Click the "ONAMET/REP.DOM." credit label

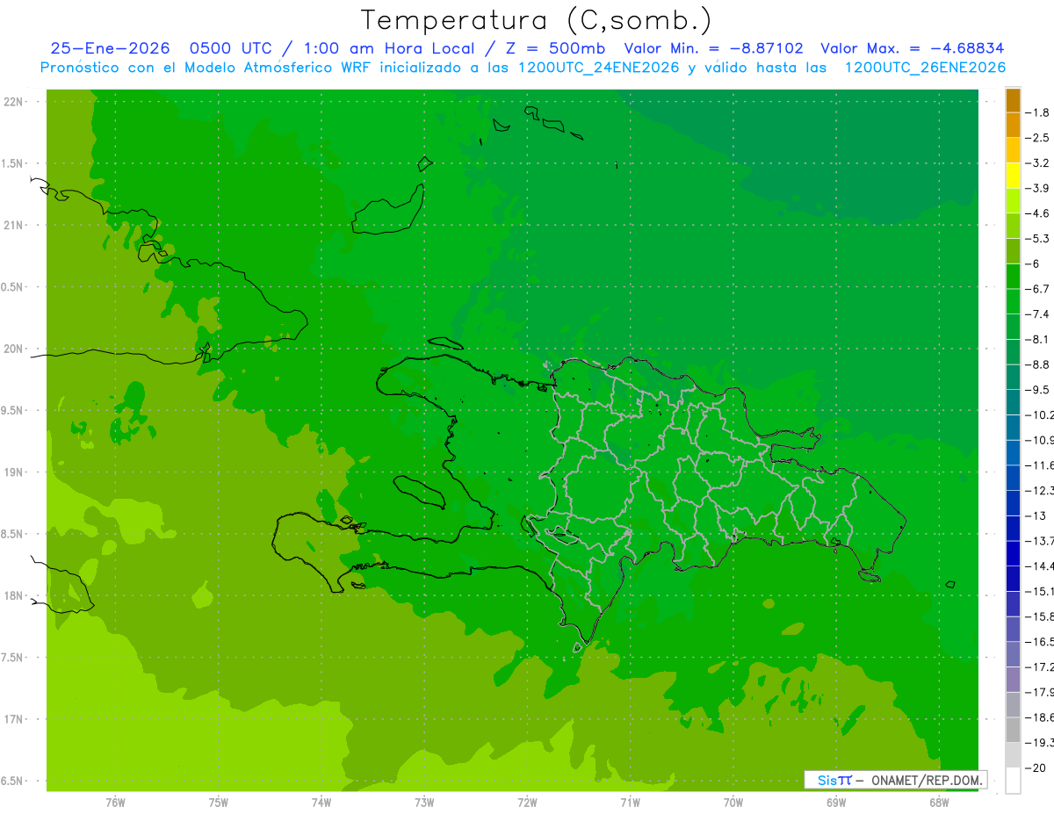coord(927,780)
